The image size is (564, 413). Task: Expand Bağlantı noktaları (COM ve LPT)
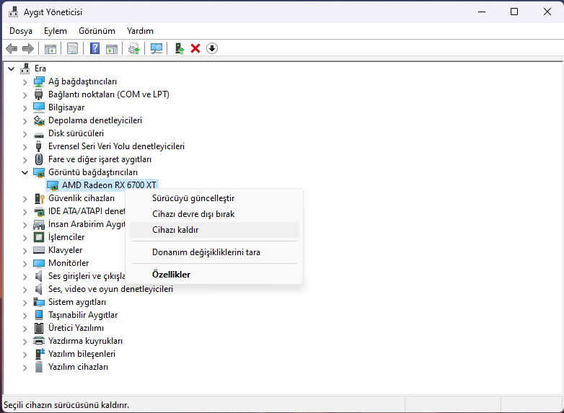[x=25, y=95]
